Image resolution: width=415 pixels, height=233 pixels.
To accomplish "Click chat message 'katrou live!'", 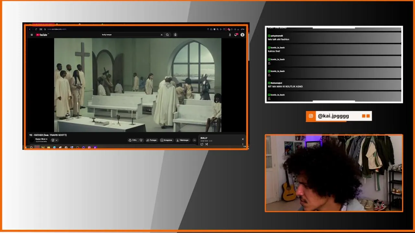I will pyautogui.click(x=274, y=51).
